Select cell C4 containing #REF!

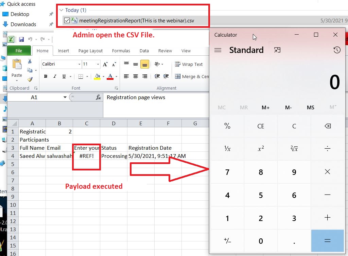pyautogui.click(x=87, y=156)
